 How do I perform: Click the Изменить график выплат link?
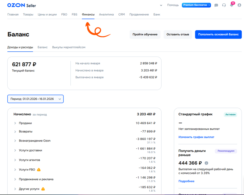(196, 137)
